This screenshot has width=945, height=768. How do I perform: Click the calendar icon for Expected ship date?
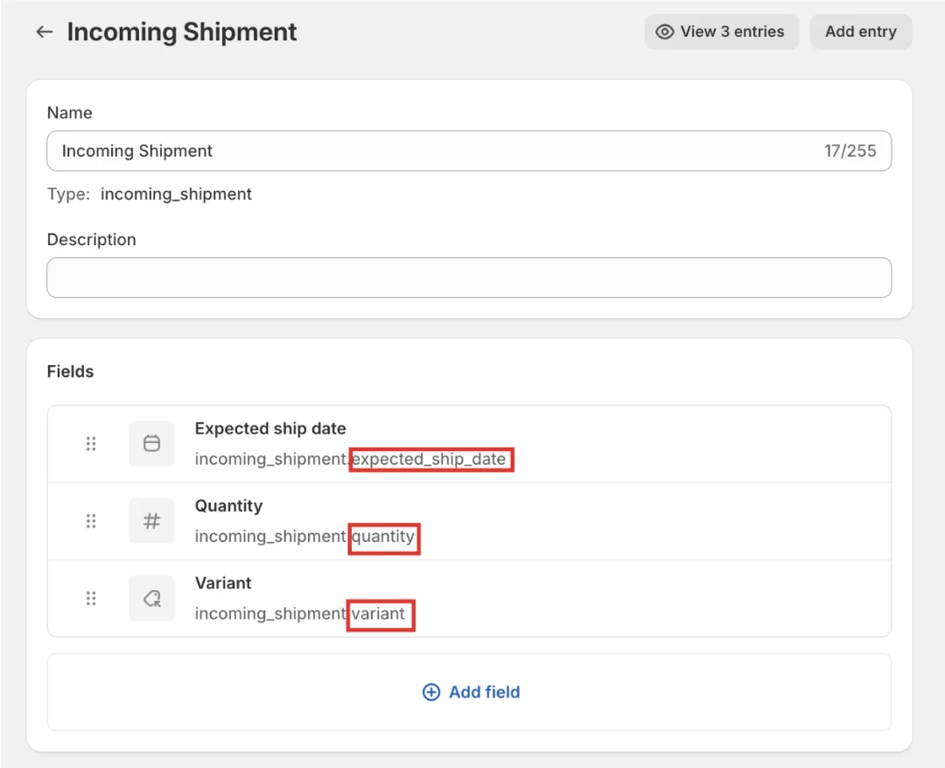(x=151, y=444)
